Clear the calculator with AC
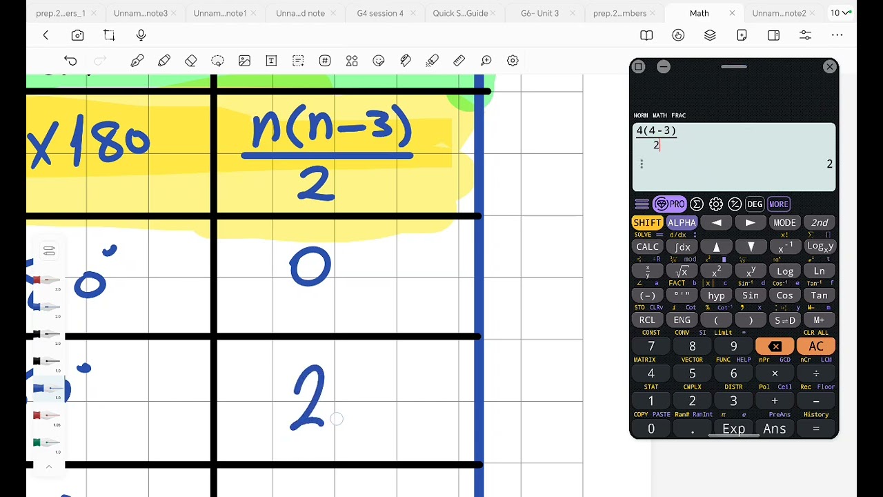 816,347
